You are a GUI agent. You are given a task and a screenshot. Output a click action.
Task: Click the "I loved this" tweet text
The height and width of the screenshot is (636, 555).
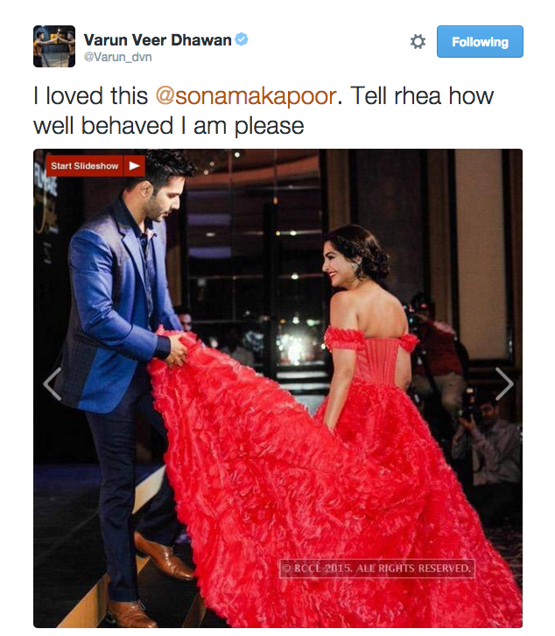pyautogui.click(x=90, y=96)
